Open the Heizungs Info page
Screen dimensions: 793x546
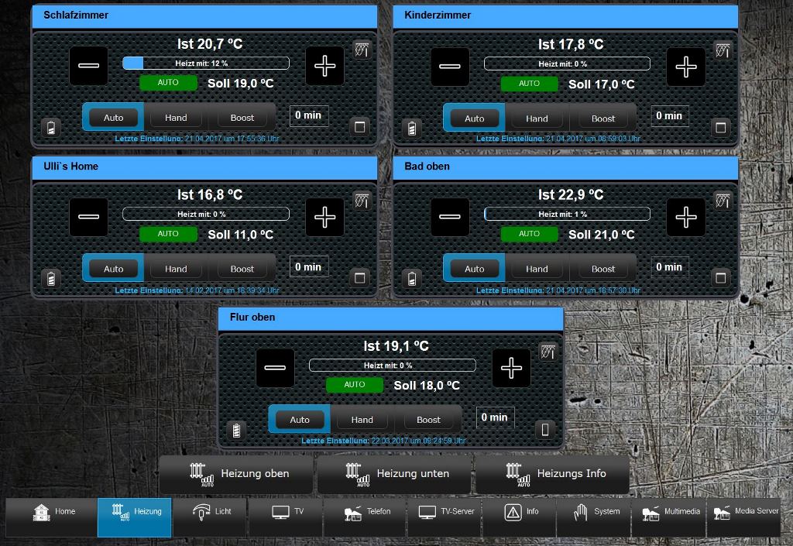click(552, 474)
